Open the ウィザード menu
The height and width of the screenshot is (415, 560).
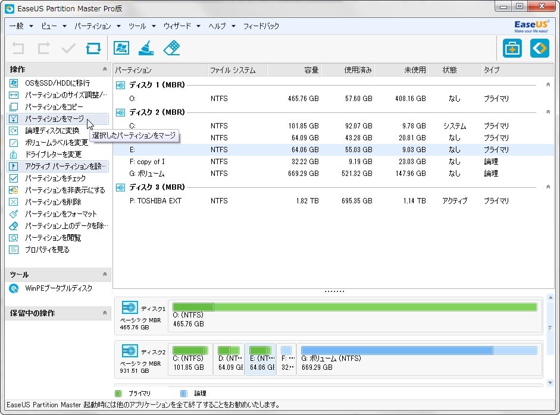coord(177,26)
